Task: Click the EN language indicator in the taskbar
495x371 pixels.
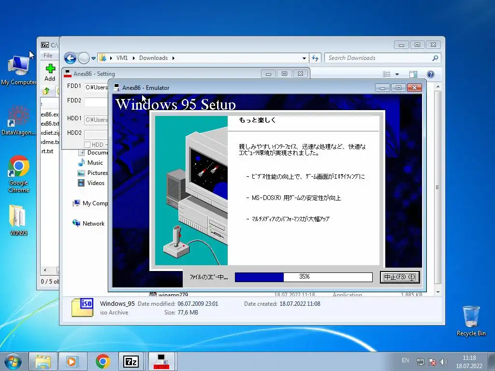Action: pos(405,360)
